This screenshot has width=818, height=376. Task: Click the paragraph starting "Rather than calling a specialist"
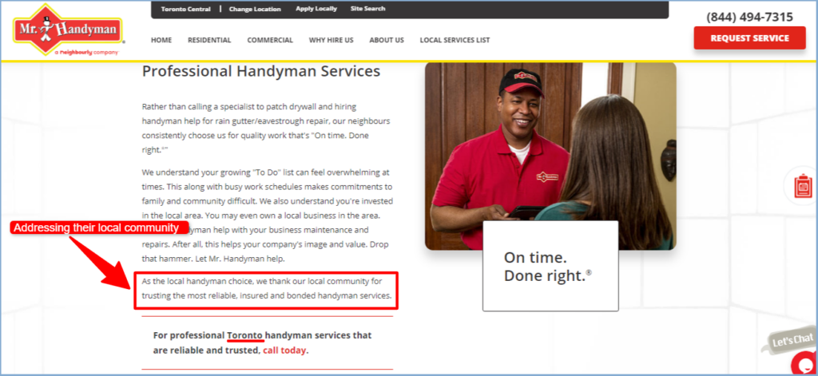[266, 128]
